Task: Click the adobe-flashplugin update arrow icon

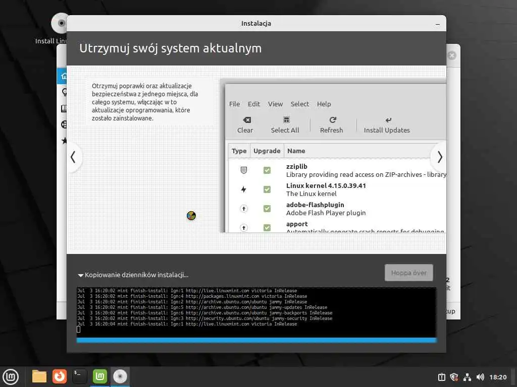Action: coord(244,208)
